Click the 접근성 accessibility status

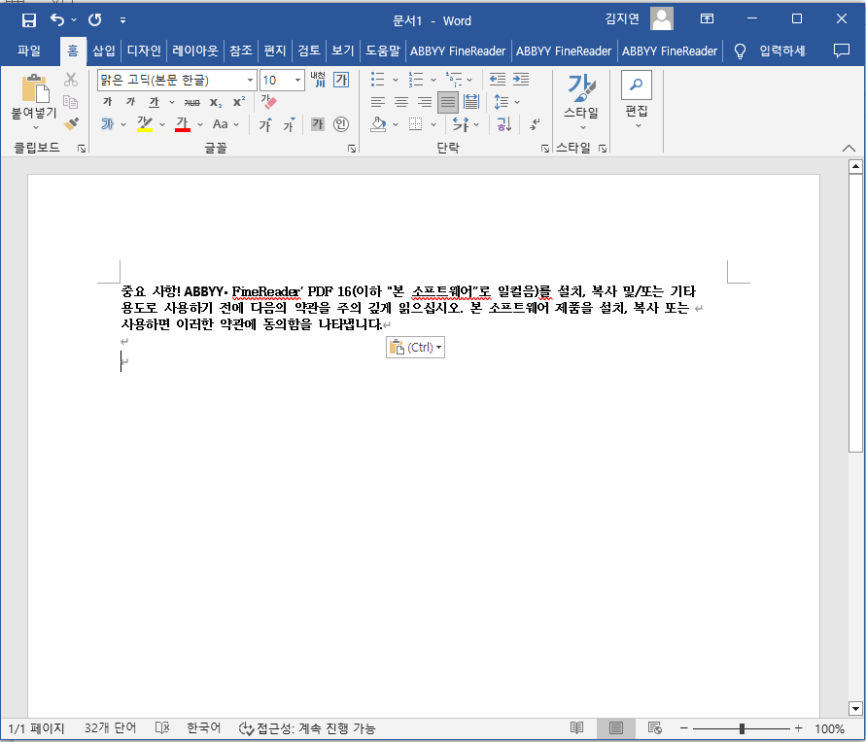click(x=307, y=728)
